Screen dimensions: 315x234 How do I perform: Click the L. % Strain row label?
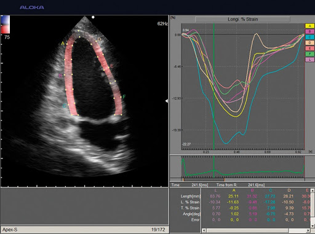(190, 202)
